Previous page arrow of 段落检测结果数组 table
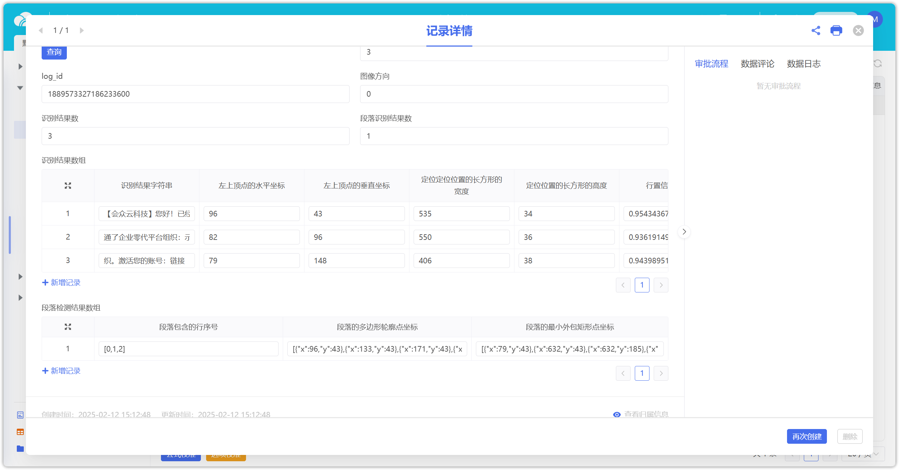899x470 pixels. pyautogui.click(x=623, y=373)
